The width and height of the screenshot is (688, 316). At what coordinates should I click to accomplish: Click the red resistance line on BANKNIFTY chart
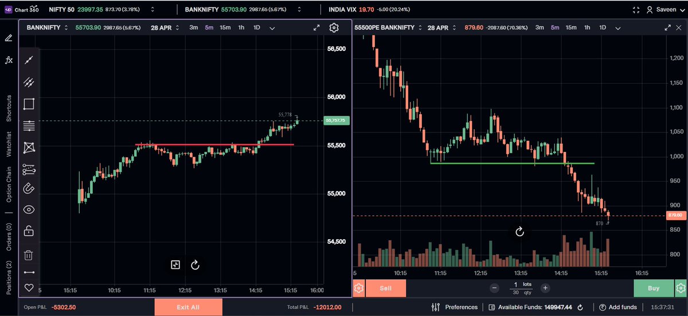click(x=214, y=145)
